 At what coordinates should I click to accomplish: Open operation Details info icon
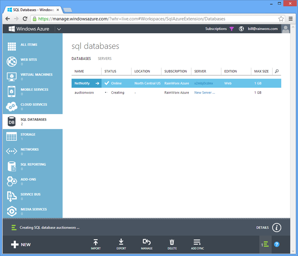tap(277, 228)
